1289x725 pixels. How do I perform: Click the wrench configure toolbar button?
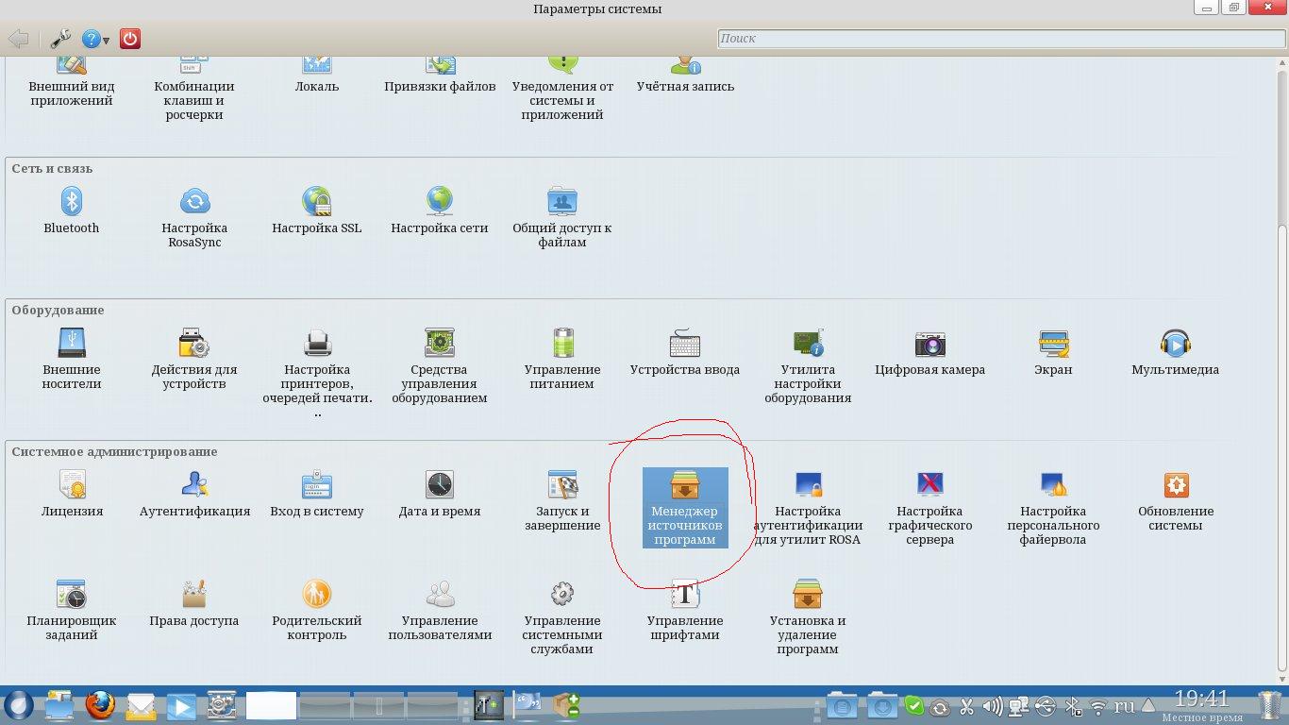59,39
